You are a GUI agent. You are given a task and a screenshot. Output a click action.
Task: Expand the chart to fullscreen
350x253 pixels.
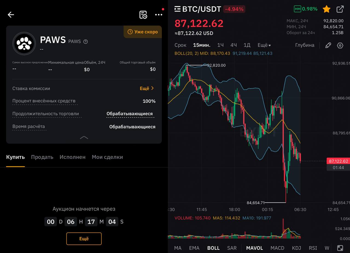[340, 248]
